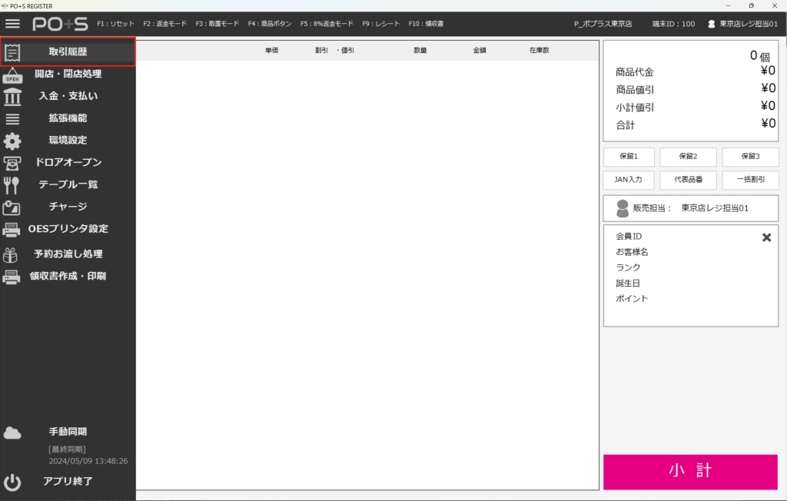Viewport: 787px width, 501px height.
Task: Click the bank building icon for 入金・支払い
Action: (x=12, y=96)
